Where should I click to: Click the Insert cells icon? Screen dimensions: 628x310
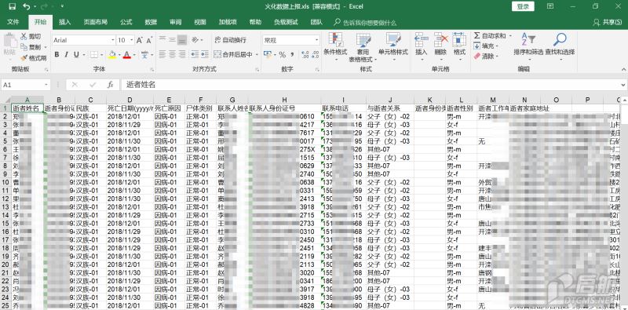click(x=422, y=40)
